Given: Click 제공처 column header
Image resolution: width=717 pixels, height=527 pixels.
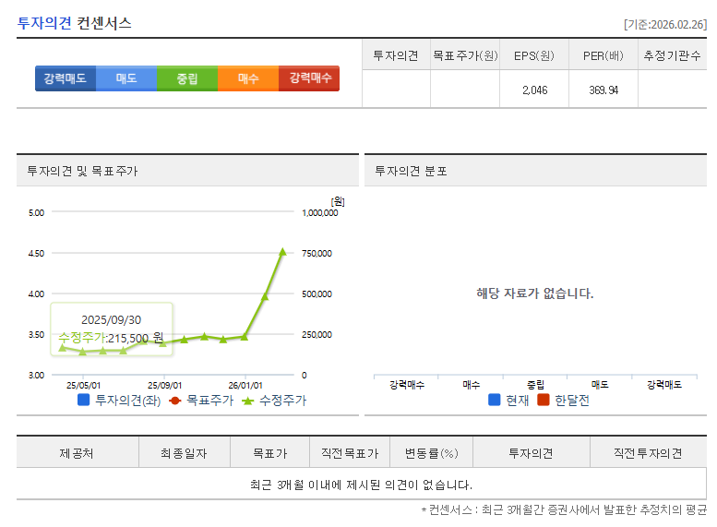Looking at the screenshot, I should (78, 453).
